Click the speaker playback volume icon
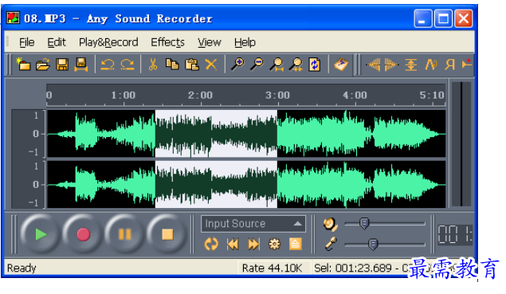Image resolution: width=506 pixels, height=294 pixels. 331,224
